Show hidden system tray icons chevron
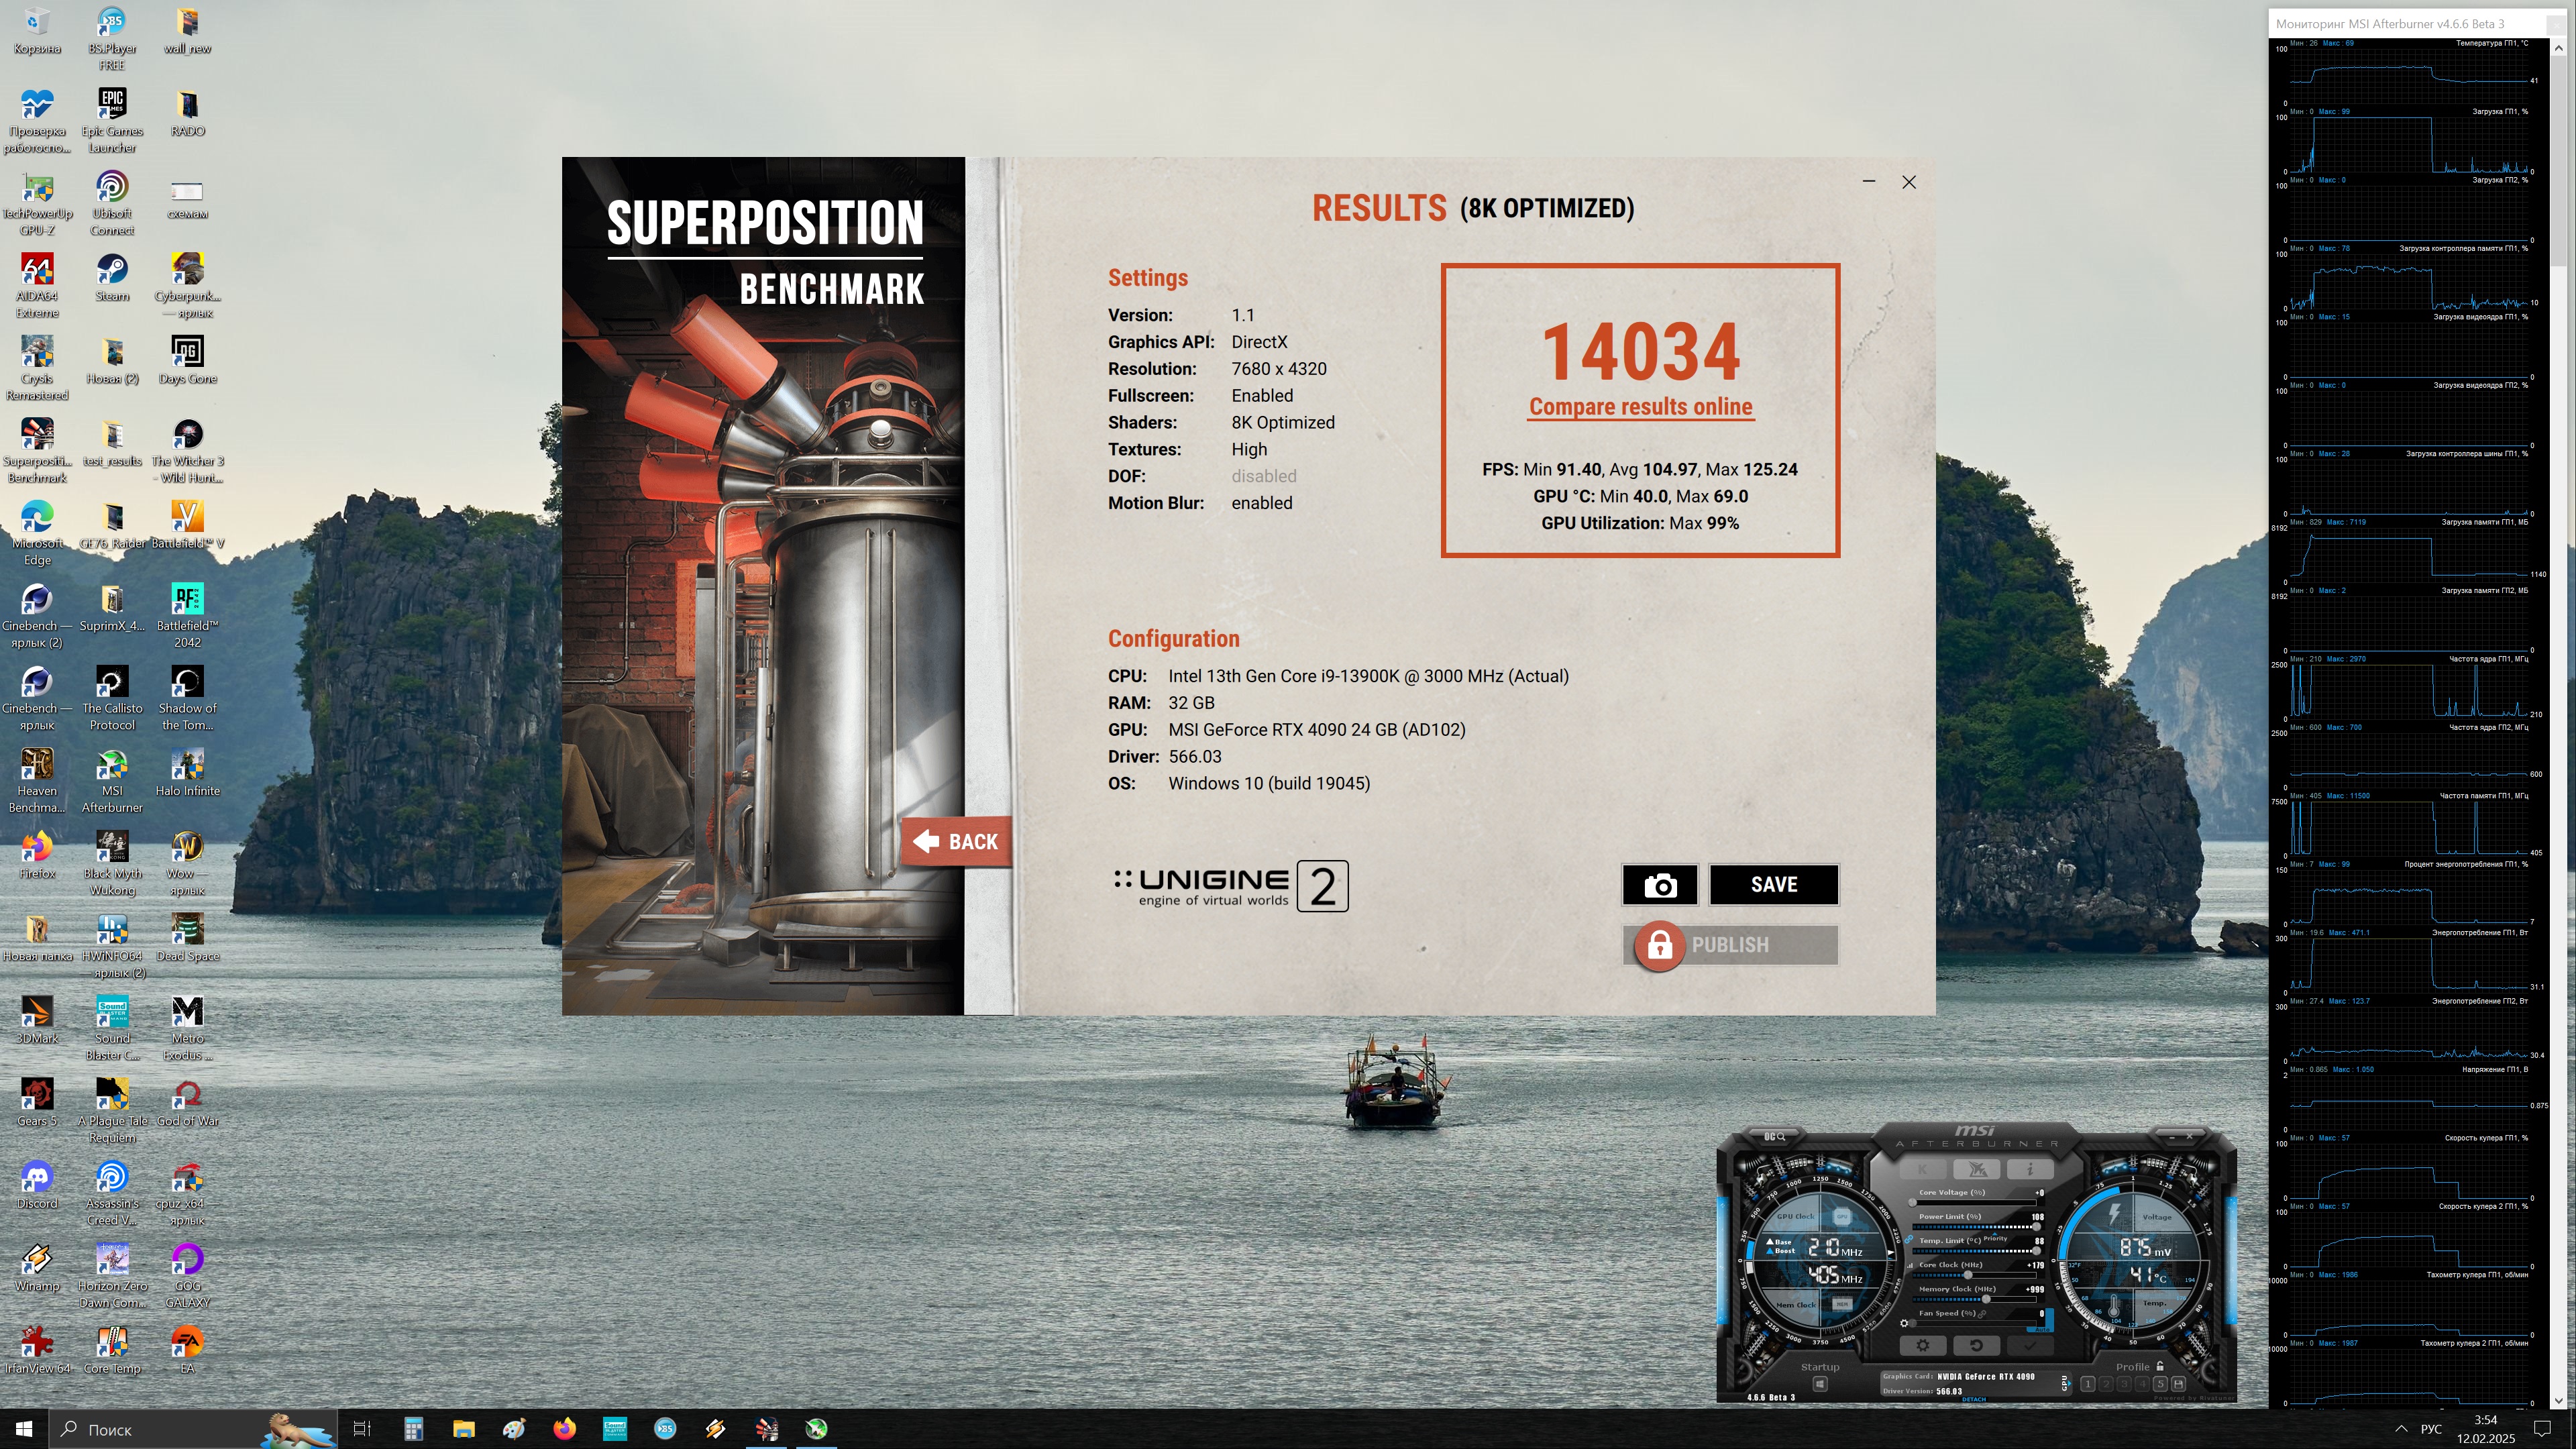Image resolution: width=2576 pixels, height=1449 pixels. point(2401,1429)
